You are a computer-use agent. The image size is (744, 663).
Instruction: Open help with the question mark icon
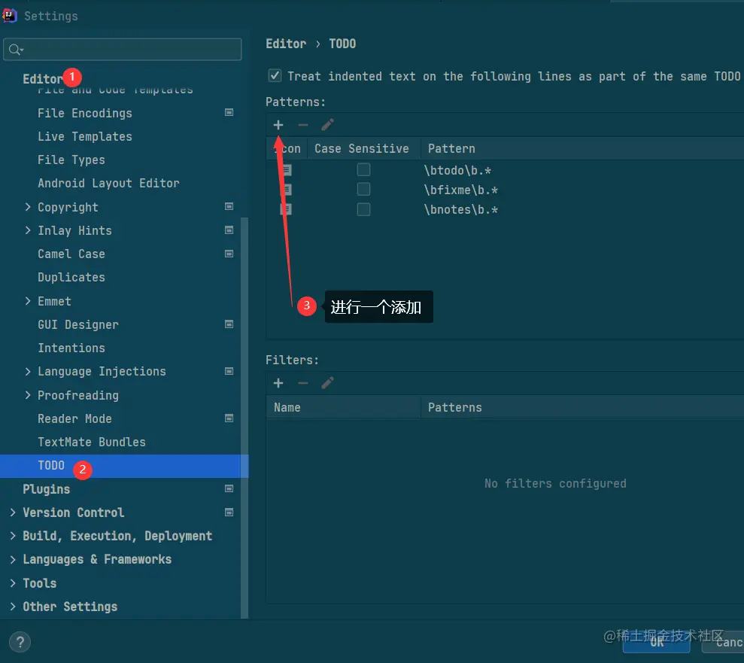(20, 642)
